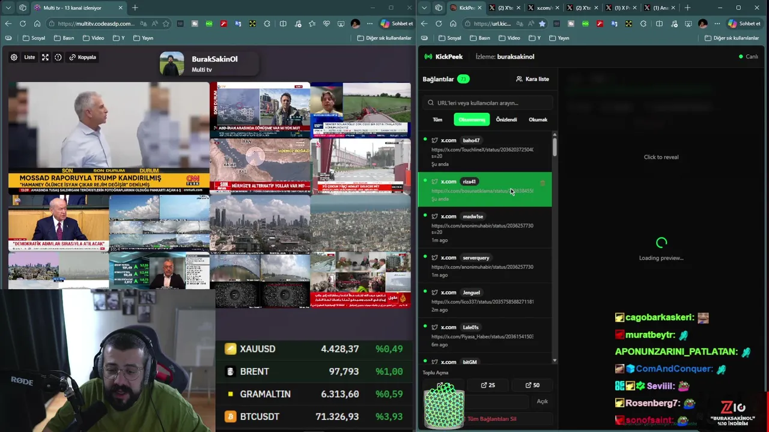Screen dimensions: 769x432
Task: Open Sosyal bookmarks folder in KickPeek window
Action: (449, 38)
